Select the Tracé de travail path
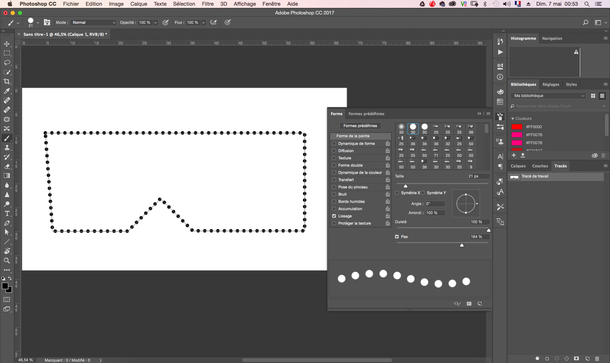This screenshot has width=610, height=363. 556,177
